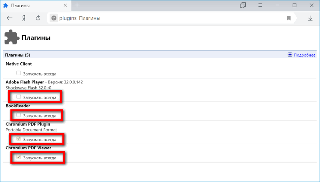Click the site info icon in address bar
The width and height of the screenshot is (320, 182).
click(54, 18)
